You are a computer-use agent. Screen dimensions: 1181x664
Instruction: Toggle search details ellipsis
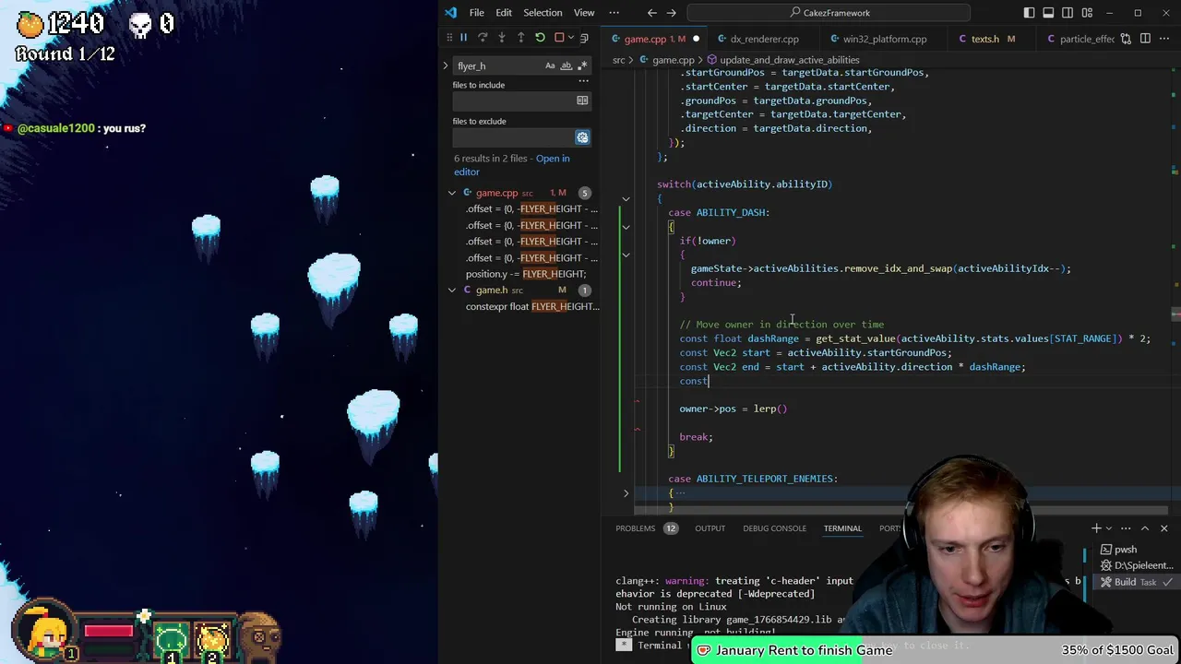(582, 81)
